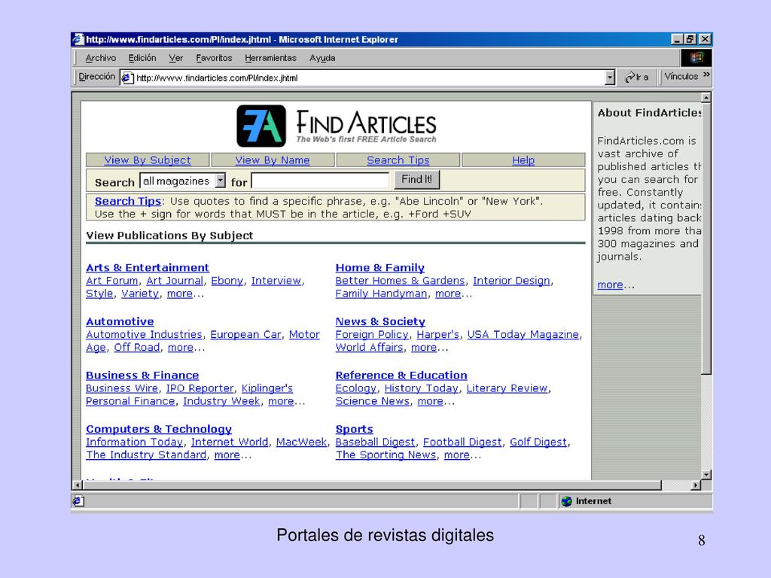Screen dimensions: 771x578
Task: Click the article search text field
Action: (x=320, y=181)
